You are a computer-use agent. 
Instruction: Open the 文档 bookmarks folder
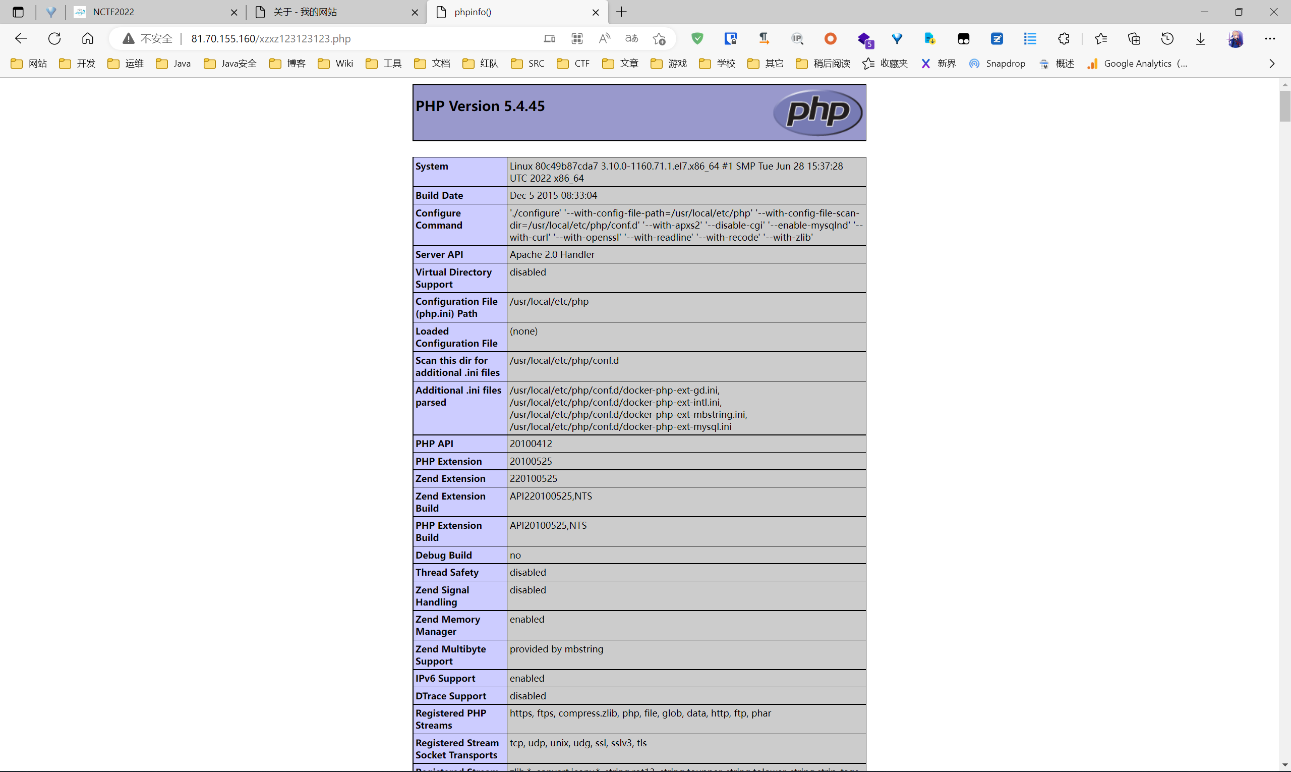pos(432,64)
